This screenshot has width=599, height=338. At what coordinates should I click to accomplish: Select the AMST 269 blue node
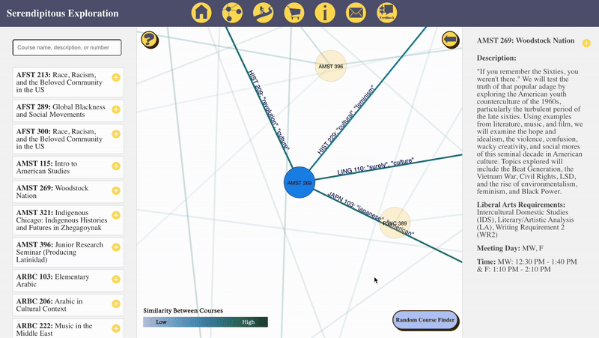point(299,182)
